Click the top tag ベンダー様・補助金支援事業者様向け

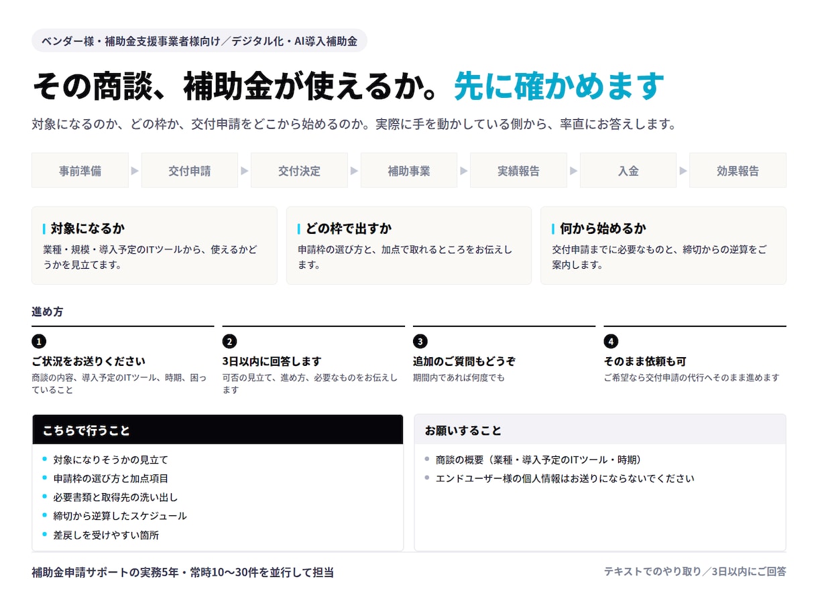199,41
